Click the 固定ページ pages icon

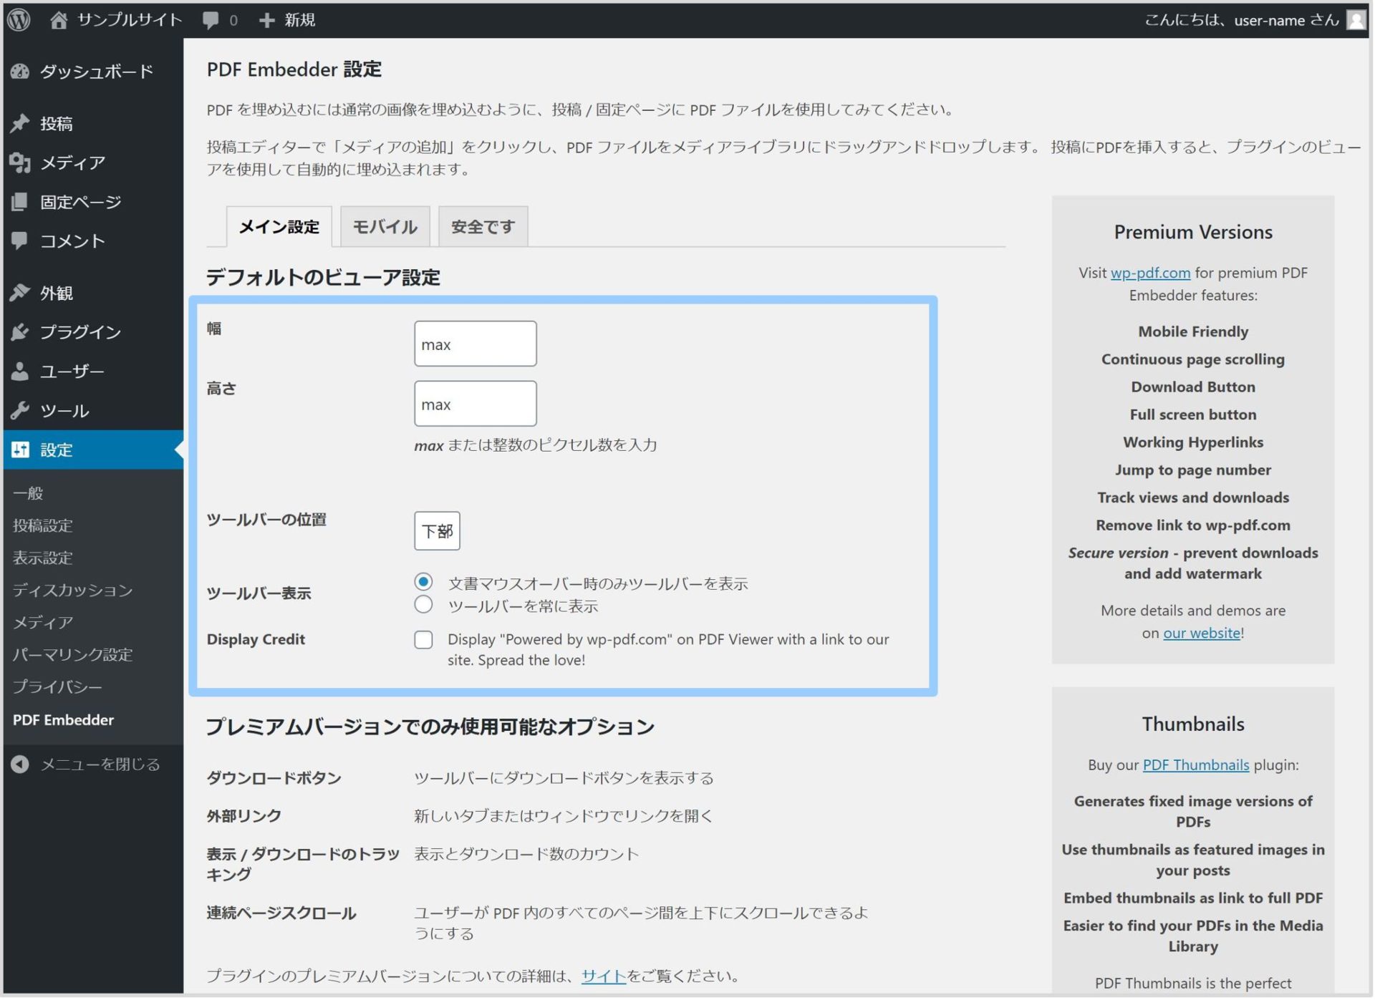[x=20, y=201]
